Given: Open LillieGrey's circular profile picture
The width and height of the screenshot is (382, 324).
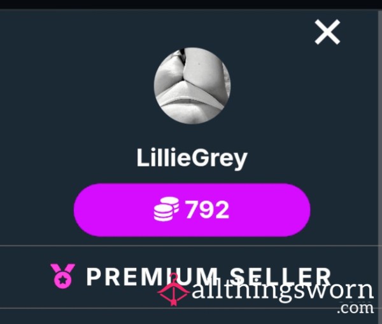Looking at the screenshot, I should pos(192,86).
